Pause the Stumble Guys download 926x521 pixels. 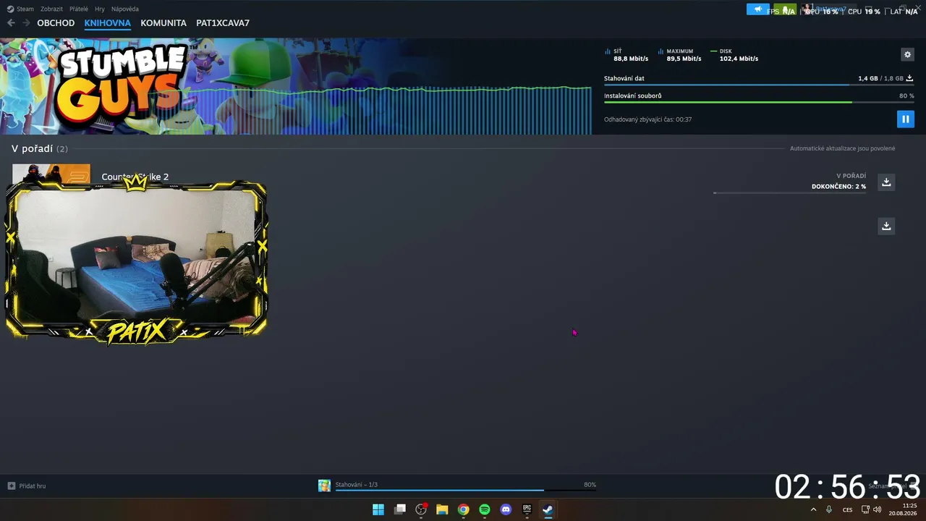(x=905, y=119)
